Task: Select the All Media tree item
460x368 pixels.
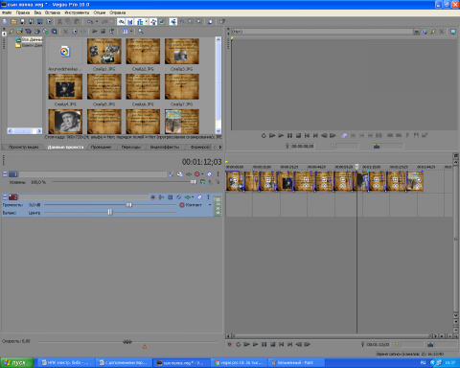Action: click(30, 39)
